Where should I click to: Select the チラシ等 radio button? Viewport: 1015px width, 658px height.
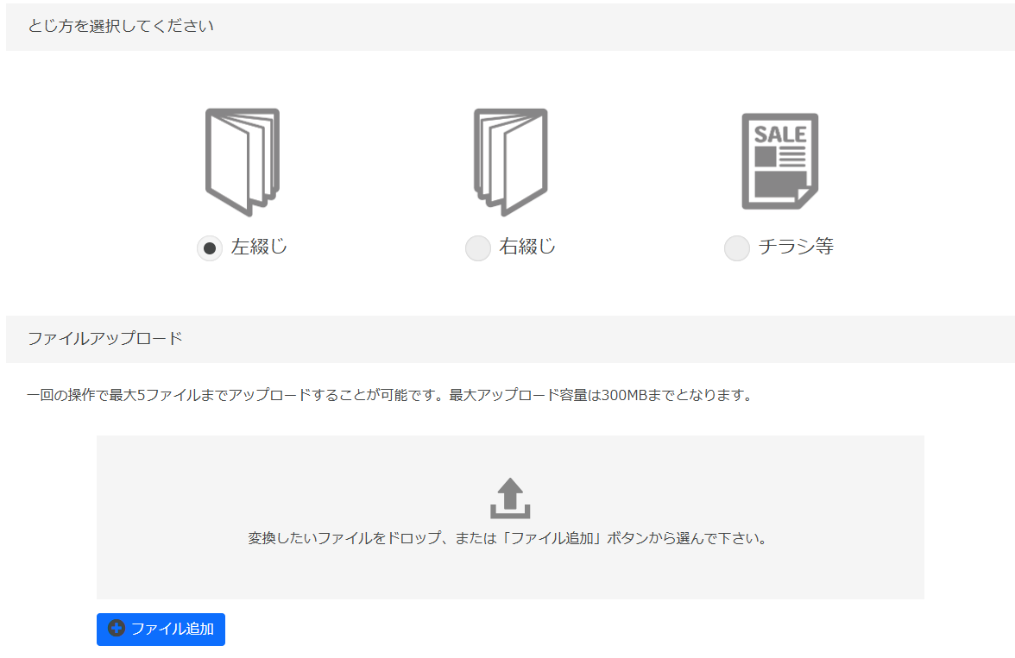[x=736, y=248]
